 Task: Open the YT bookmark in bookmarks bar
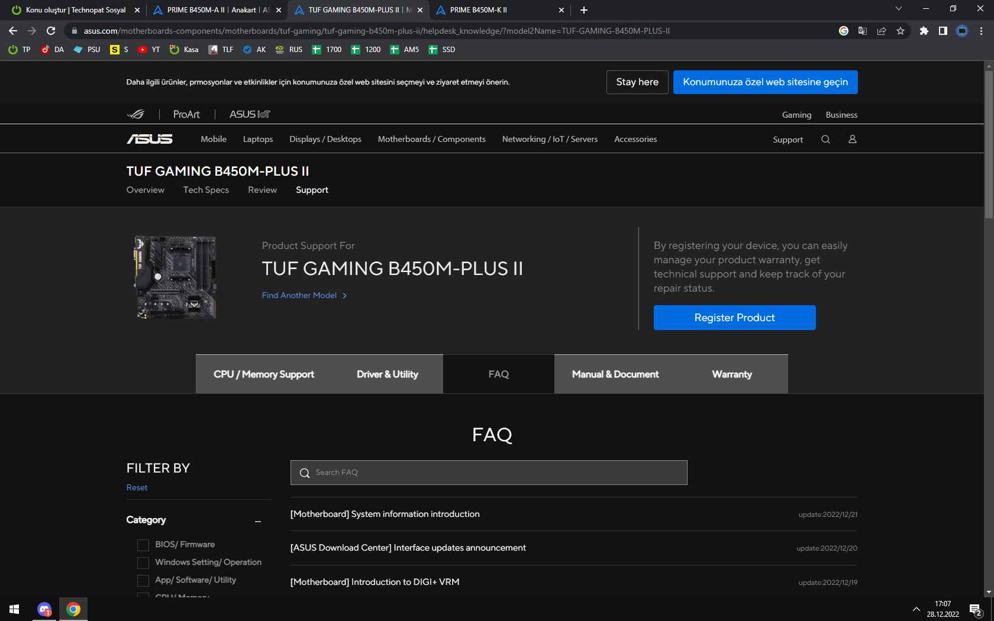pos(149,50)
